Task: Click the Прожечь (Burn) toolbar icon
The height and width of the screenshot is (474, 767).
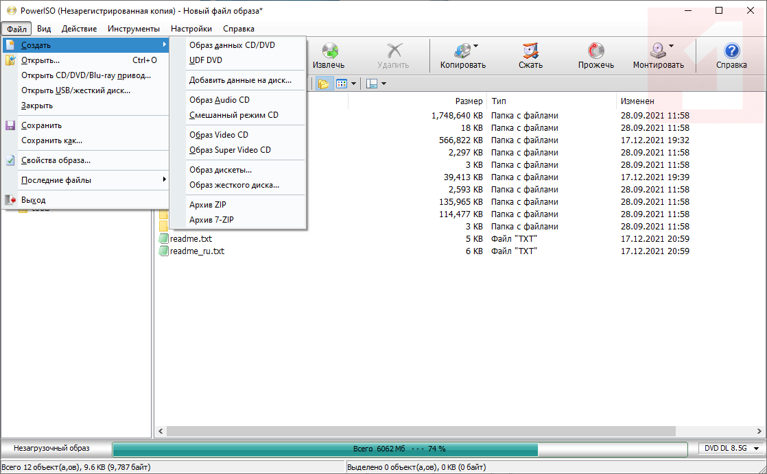Action: [595, 51]
